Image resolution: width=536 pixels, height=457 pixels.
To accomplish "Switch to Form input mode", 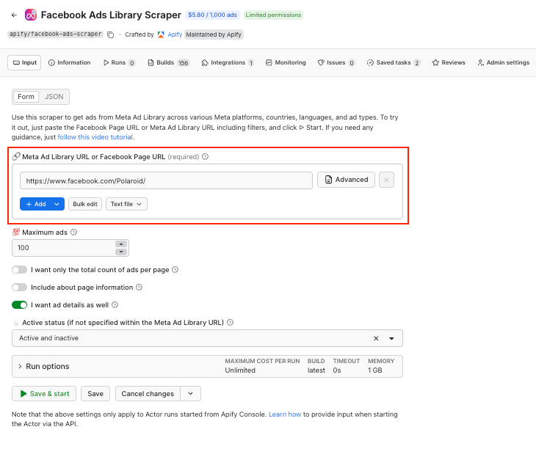I will 26,97.
